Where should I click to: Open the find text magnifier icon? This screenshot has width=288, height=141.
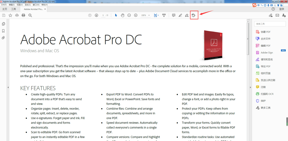click(30, 15)
